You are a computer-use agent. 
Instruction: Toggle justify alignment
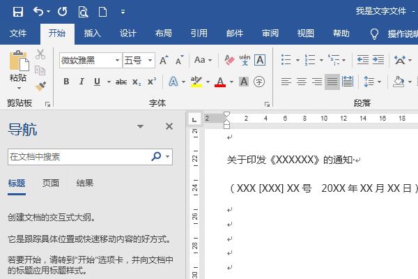click(x=332, y=82)
